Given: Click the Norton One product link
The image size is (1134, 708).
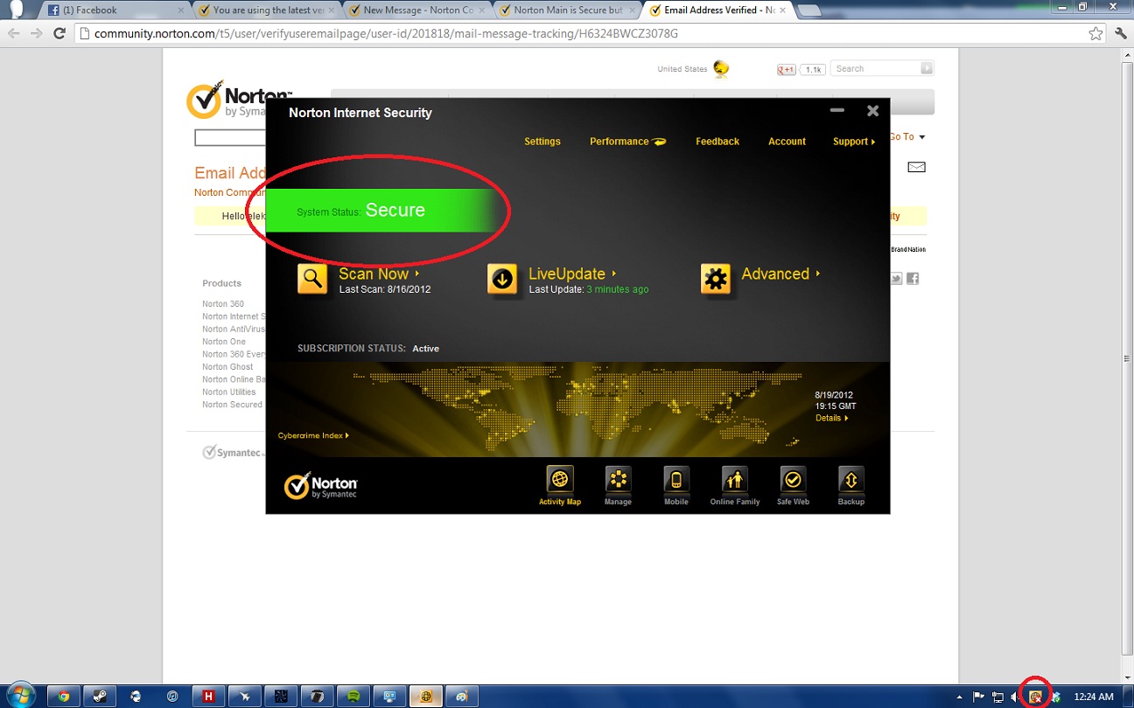Looking at the screenshot, I should pyautogui.click(x=224, y=342).
